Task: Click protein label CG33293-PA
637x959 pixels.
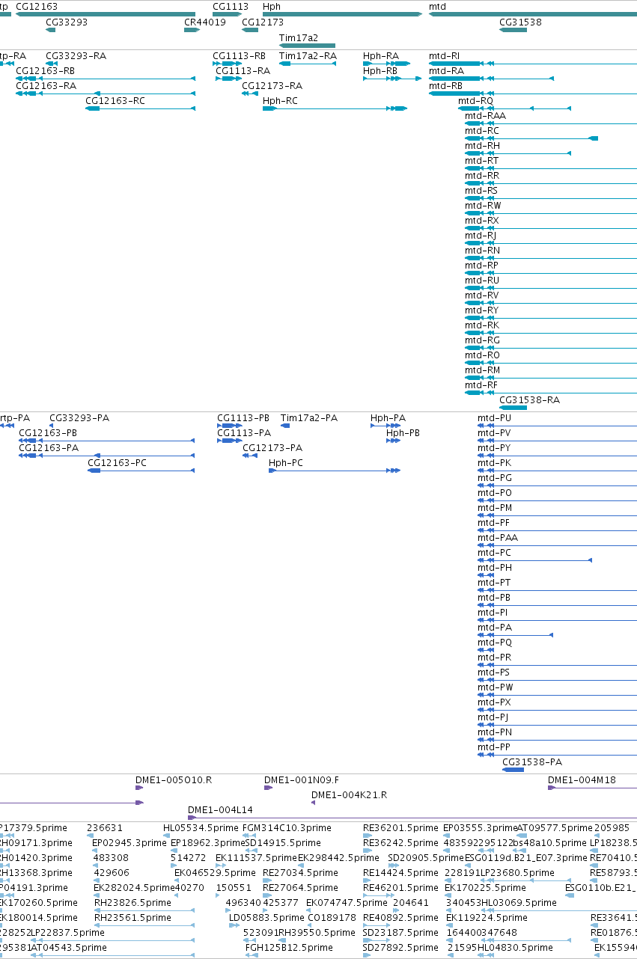Action: coord(79,418)
